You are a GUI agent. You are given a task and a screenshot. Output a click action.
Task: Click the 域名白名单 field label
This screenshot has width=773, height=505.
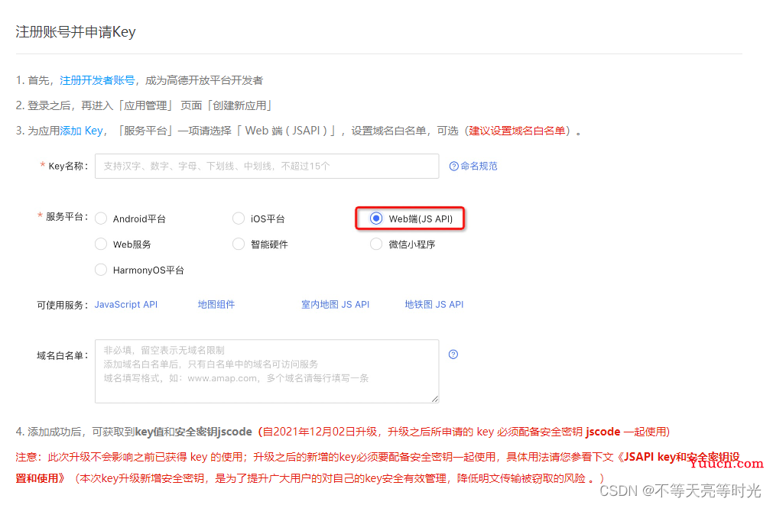pyautogui.click(x=62, y=355)
